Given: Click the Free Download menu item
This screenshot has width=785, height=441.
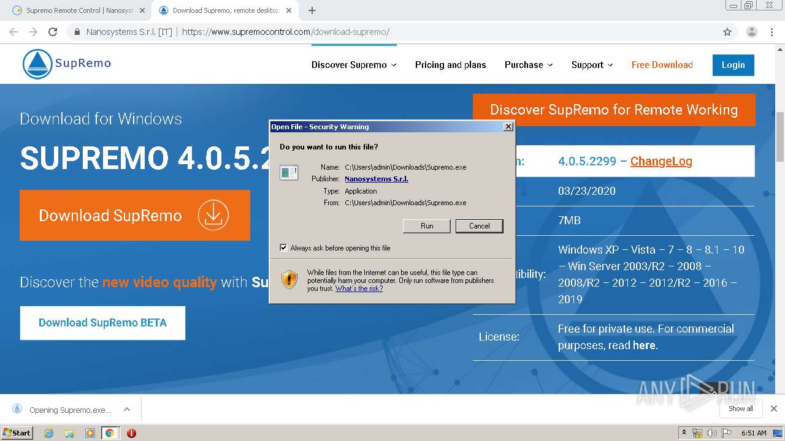Looking at the screenshot, I should pyautogui.click(x=662, y=65).
